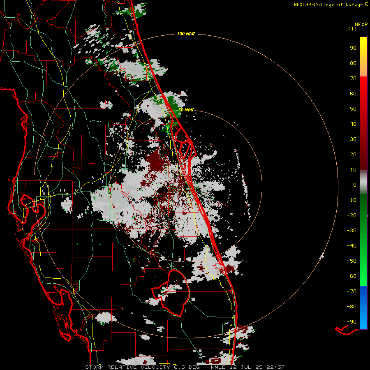Click the 80 value on velocity scale
The width and height of the screenshot is (370, 370).
tap(353, 63)
